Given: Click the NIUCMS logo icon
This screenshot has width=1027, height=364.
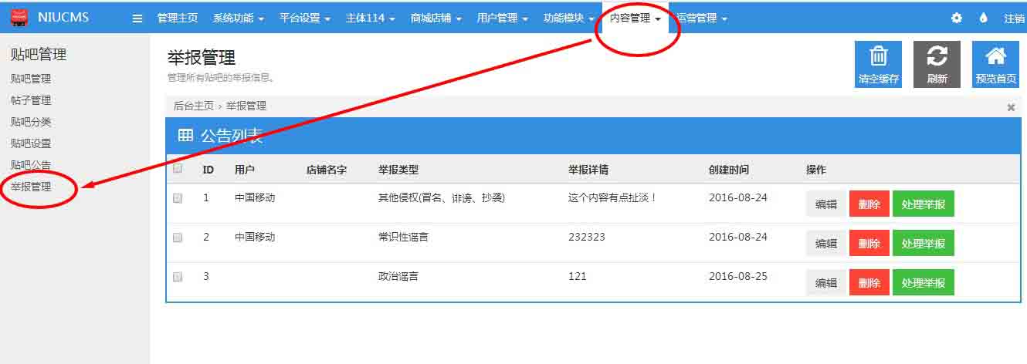Looking at the screenshot, I should coord(19,17).
